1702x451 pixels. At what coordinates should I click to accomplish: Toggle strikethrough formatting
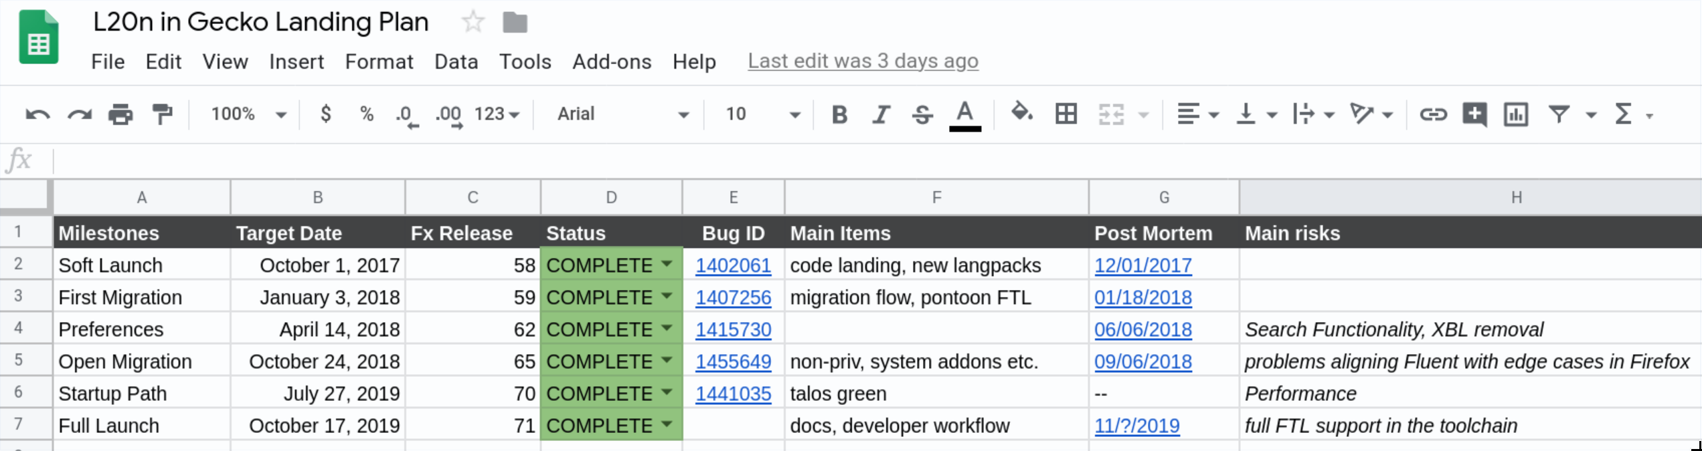click(923, 114)
